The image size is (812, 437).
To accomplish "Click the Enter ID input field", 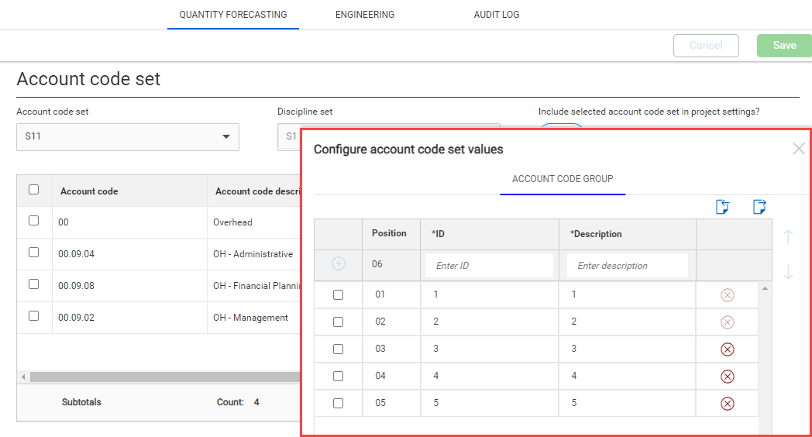I will tap(489, 266).
